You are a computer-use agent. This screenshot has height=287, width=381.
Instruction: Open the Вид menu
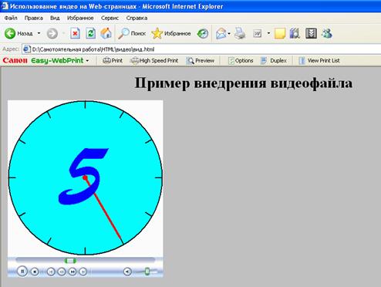[55, 18]
